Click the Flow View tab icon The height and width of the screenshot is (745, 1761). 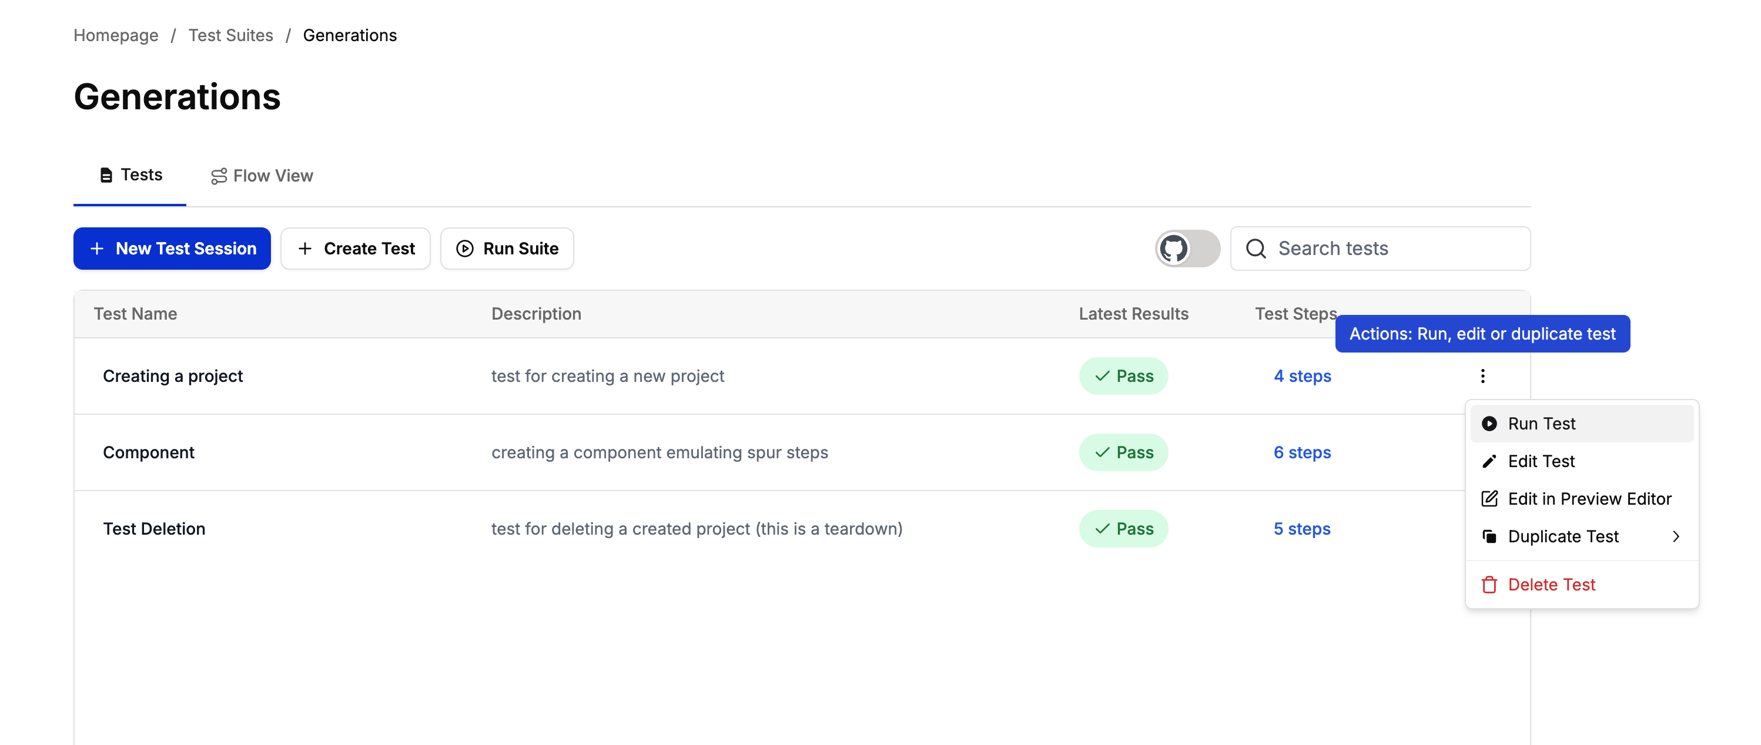coord(218,176)
